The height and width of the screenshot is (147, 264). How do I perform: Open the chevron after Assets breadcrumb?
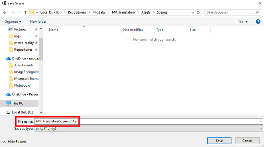pos(154,12)
